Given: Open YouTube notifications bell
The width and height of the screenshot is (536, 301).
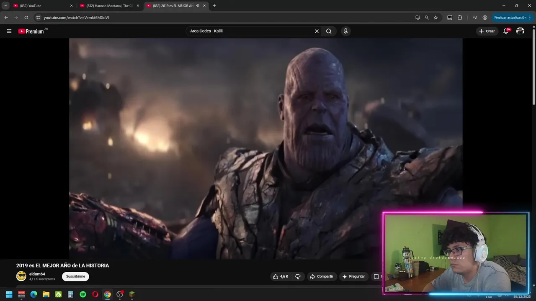Looking at the screenshot, I should [x=506, y=31].
